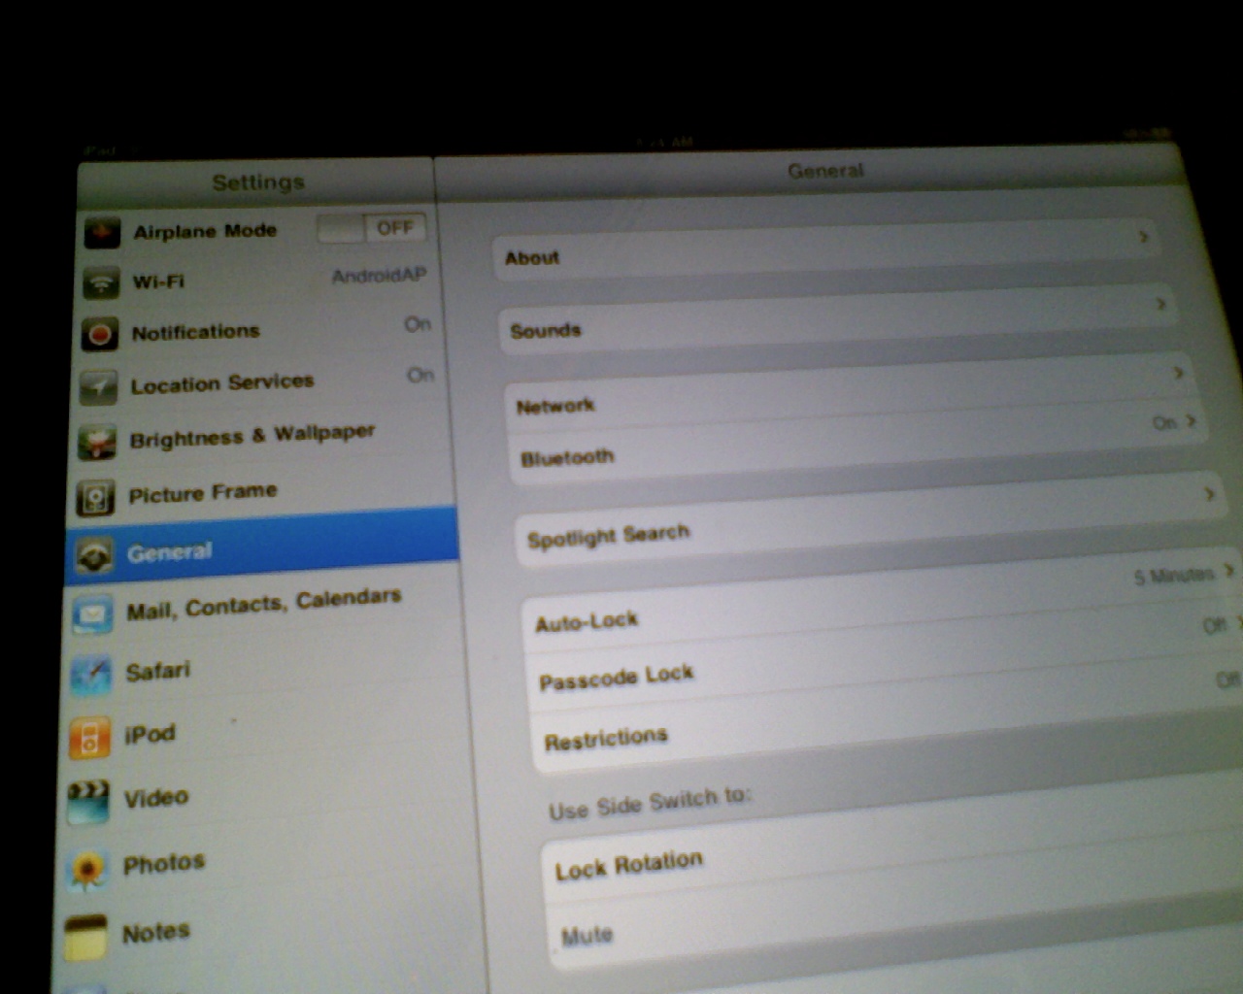Viewport: 1243px width, 994px height.
Task: Tap the Notifications On value
Action: coord(418,324)
